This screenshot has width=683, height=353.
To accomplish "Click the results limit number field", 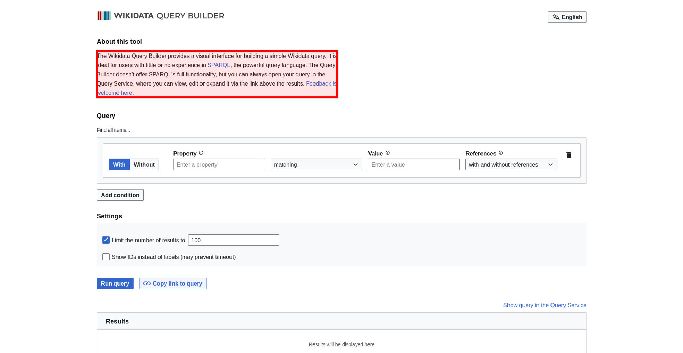I will [x=233, y=240].
